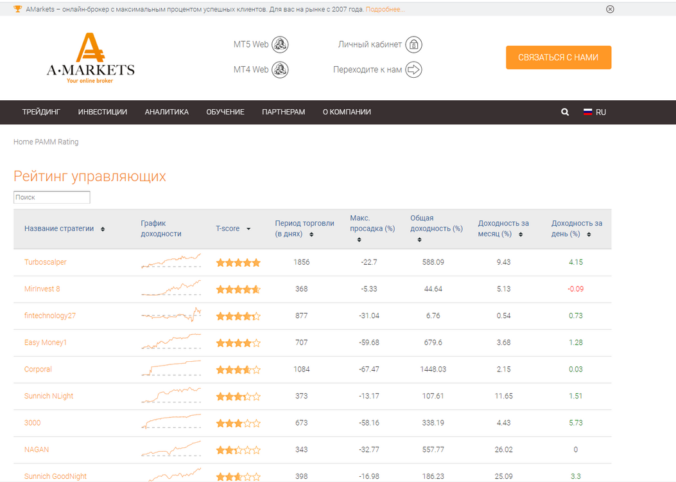This screenshot has width=676, height=482.
Task: Click Переходите к нам arrow icon
Action: click(414, 69)
